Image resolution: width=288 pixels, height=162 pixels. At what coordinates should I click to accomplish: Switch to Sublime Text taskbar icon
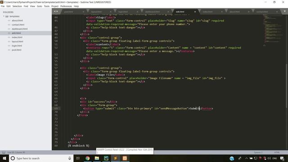115,158
